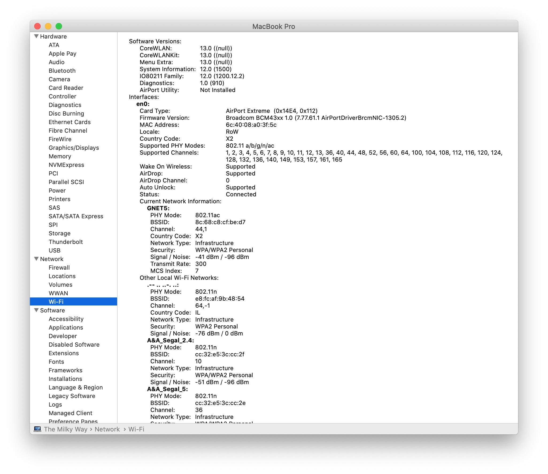Open NVMExpress entry
548x474 pixels.
[x=66, y=165]
